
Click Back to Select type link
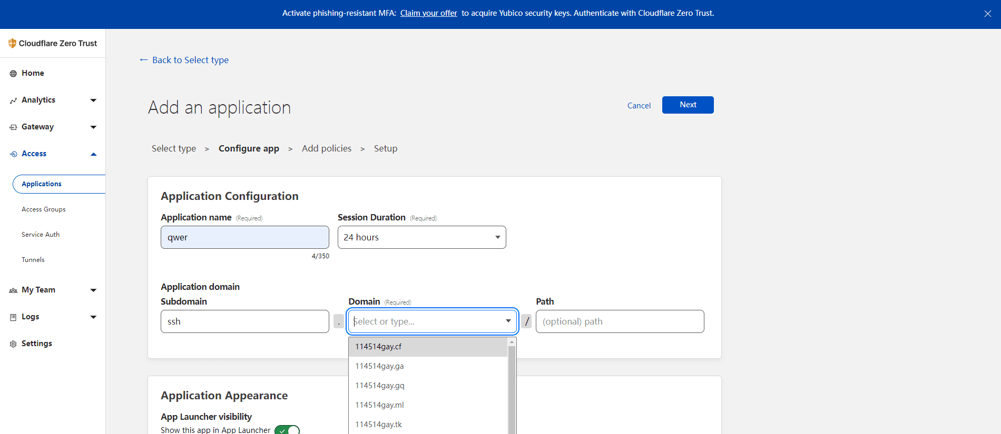point(190,60)
